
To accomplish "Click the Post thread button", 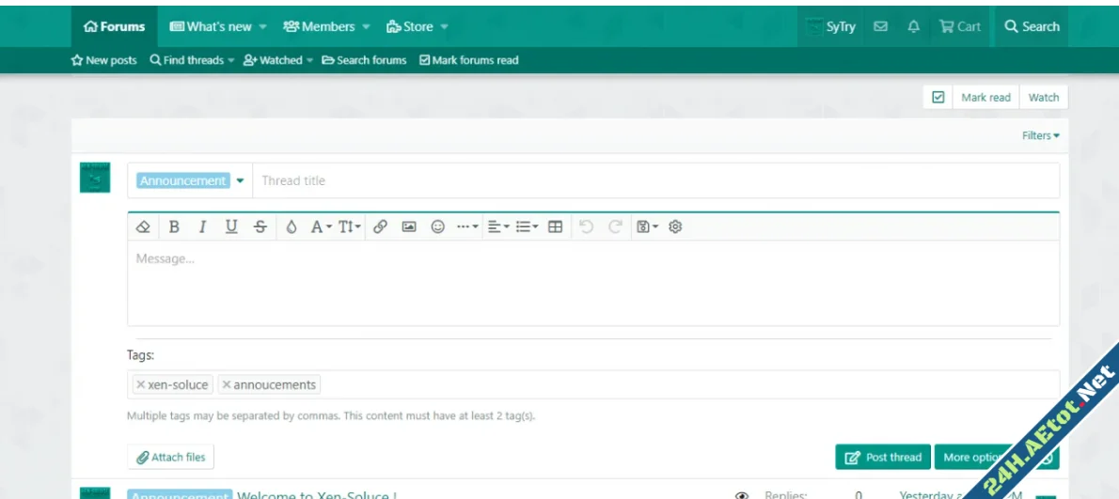I will point(883,457).
